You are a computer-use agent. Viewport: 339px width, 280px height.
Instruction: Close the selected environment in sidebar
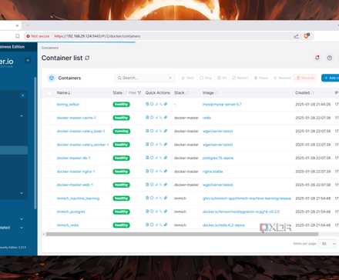(22, 95)
